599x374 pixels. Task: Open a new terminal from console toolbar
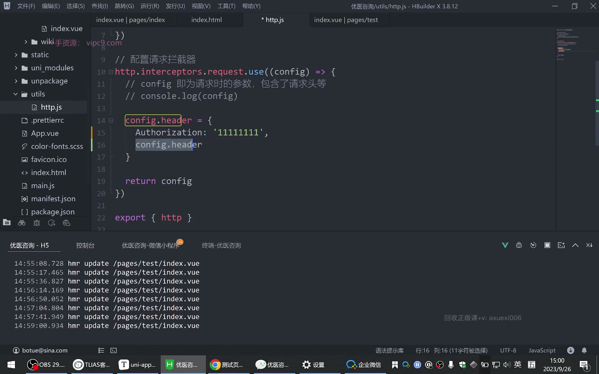point(561,245)
